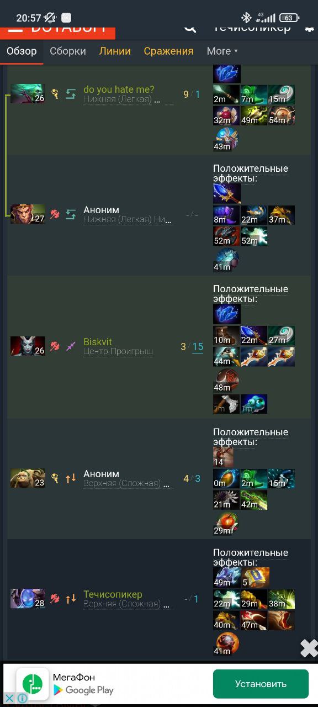Dismiss the ad with the large X
The image size is (318, 707).
309,648
